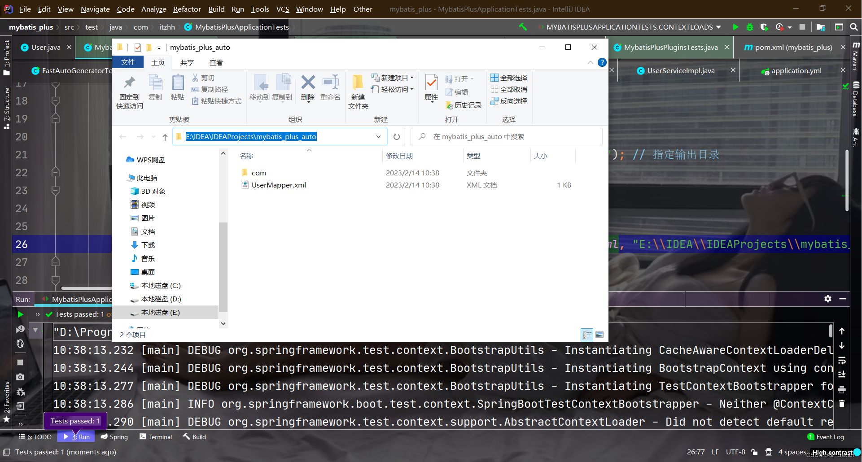Click Select All in Explorer ribbon
The width and height of the screenshot is (862, 462).
point(509,78)
